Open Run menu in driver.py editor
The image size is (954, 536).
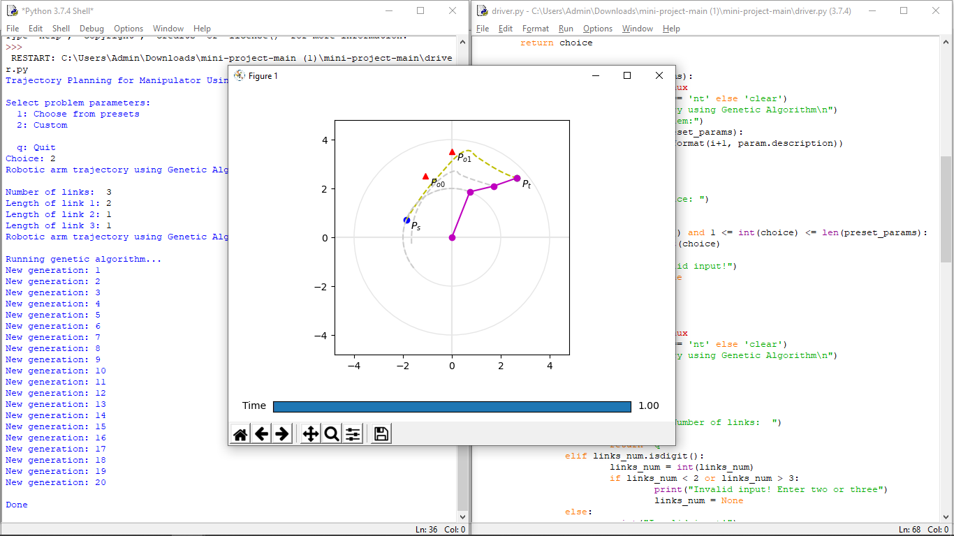coord(566,29)
